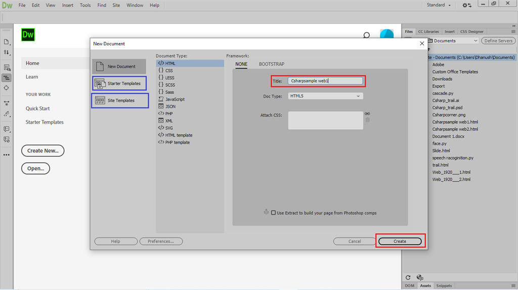
Task: Click the green Dw logo on Home
Action: point(28,35)
